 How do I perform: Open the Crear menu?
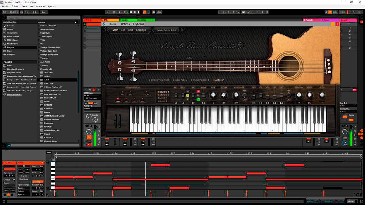click(x=24, y=6)
